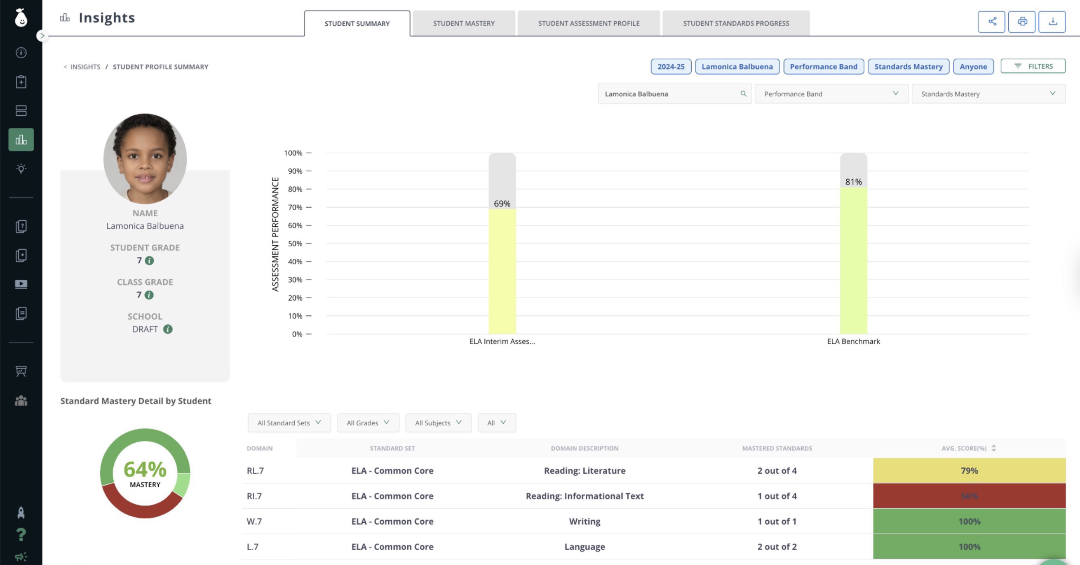This screenshot has width=1080, height=565.
Task: Open the Performance Band dropdown
Action: pyautogui.click(x=831, y=94)
